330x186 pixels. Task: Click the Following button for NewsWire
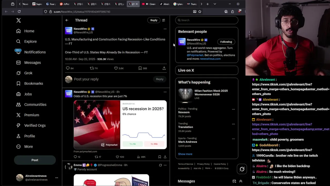pyautogui.click(x=226, y=42)
